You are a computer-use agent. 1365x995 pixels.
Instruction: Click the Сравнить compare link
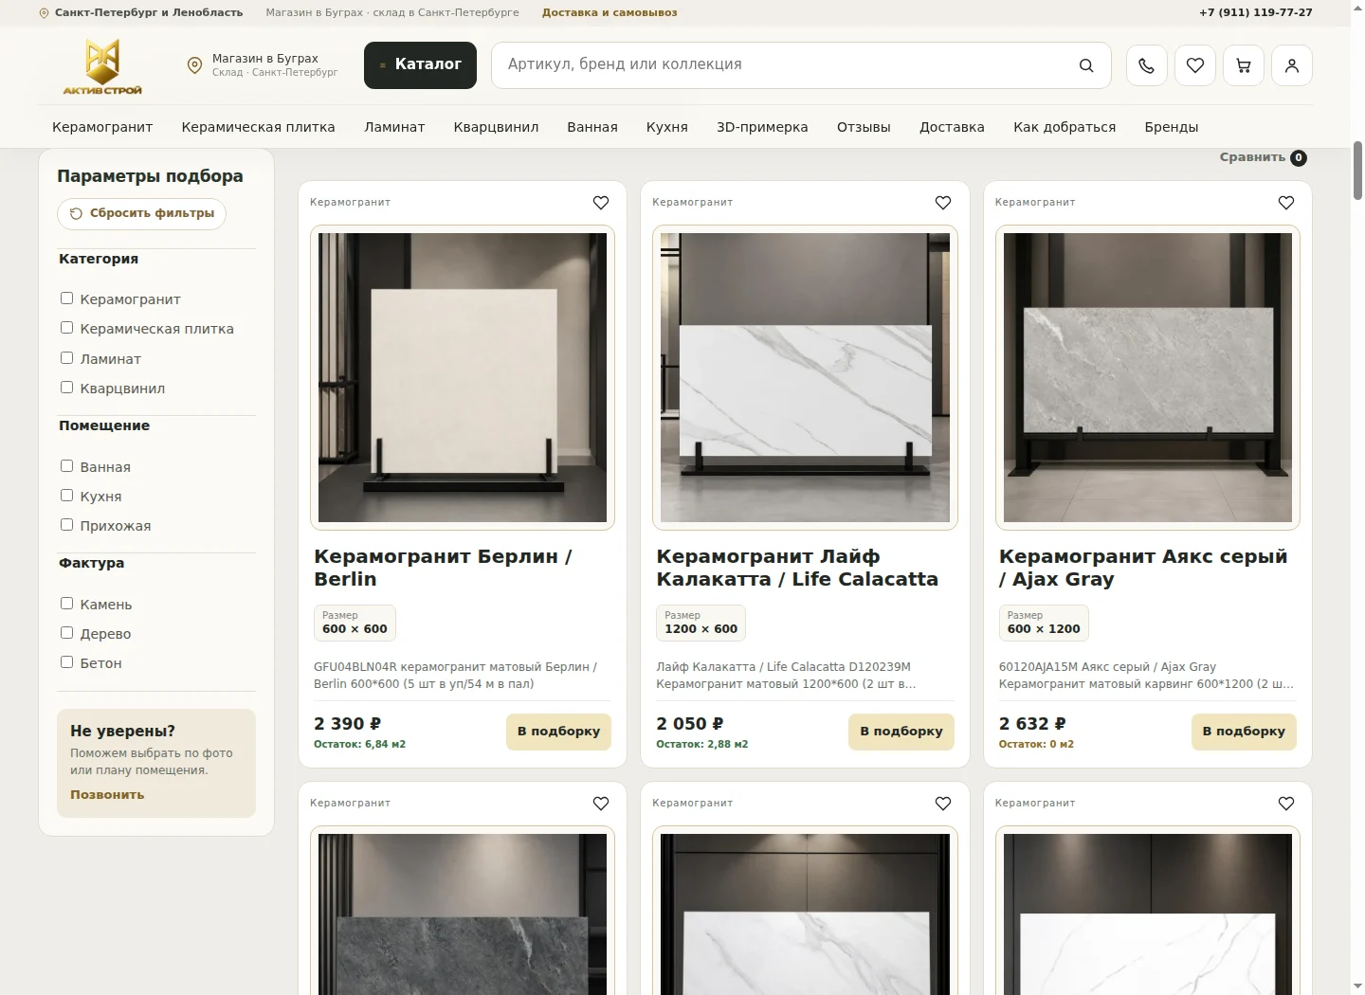pos(1263,157)
